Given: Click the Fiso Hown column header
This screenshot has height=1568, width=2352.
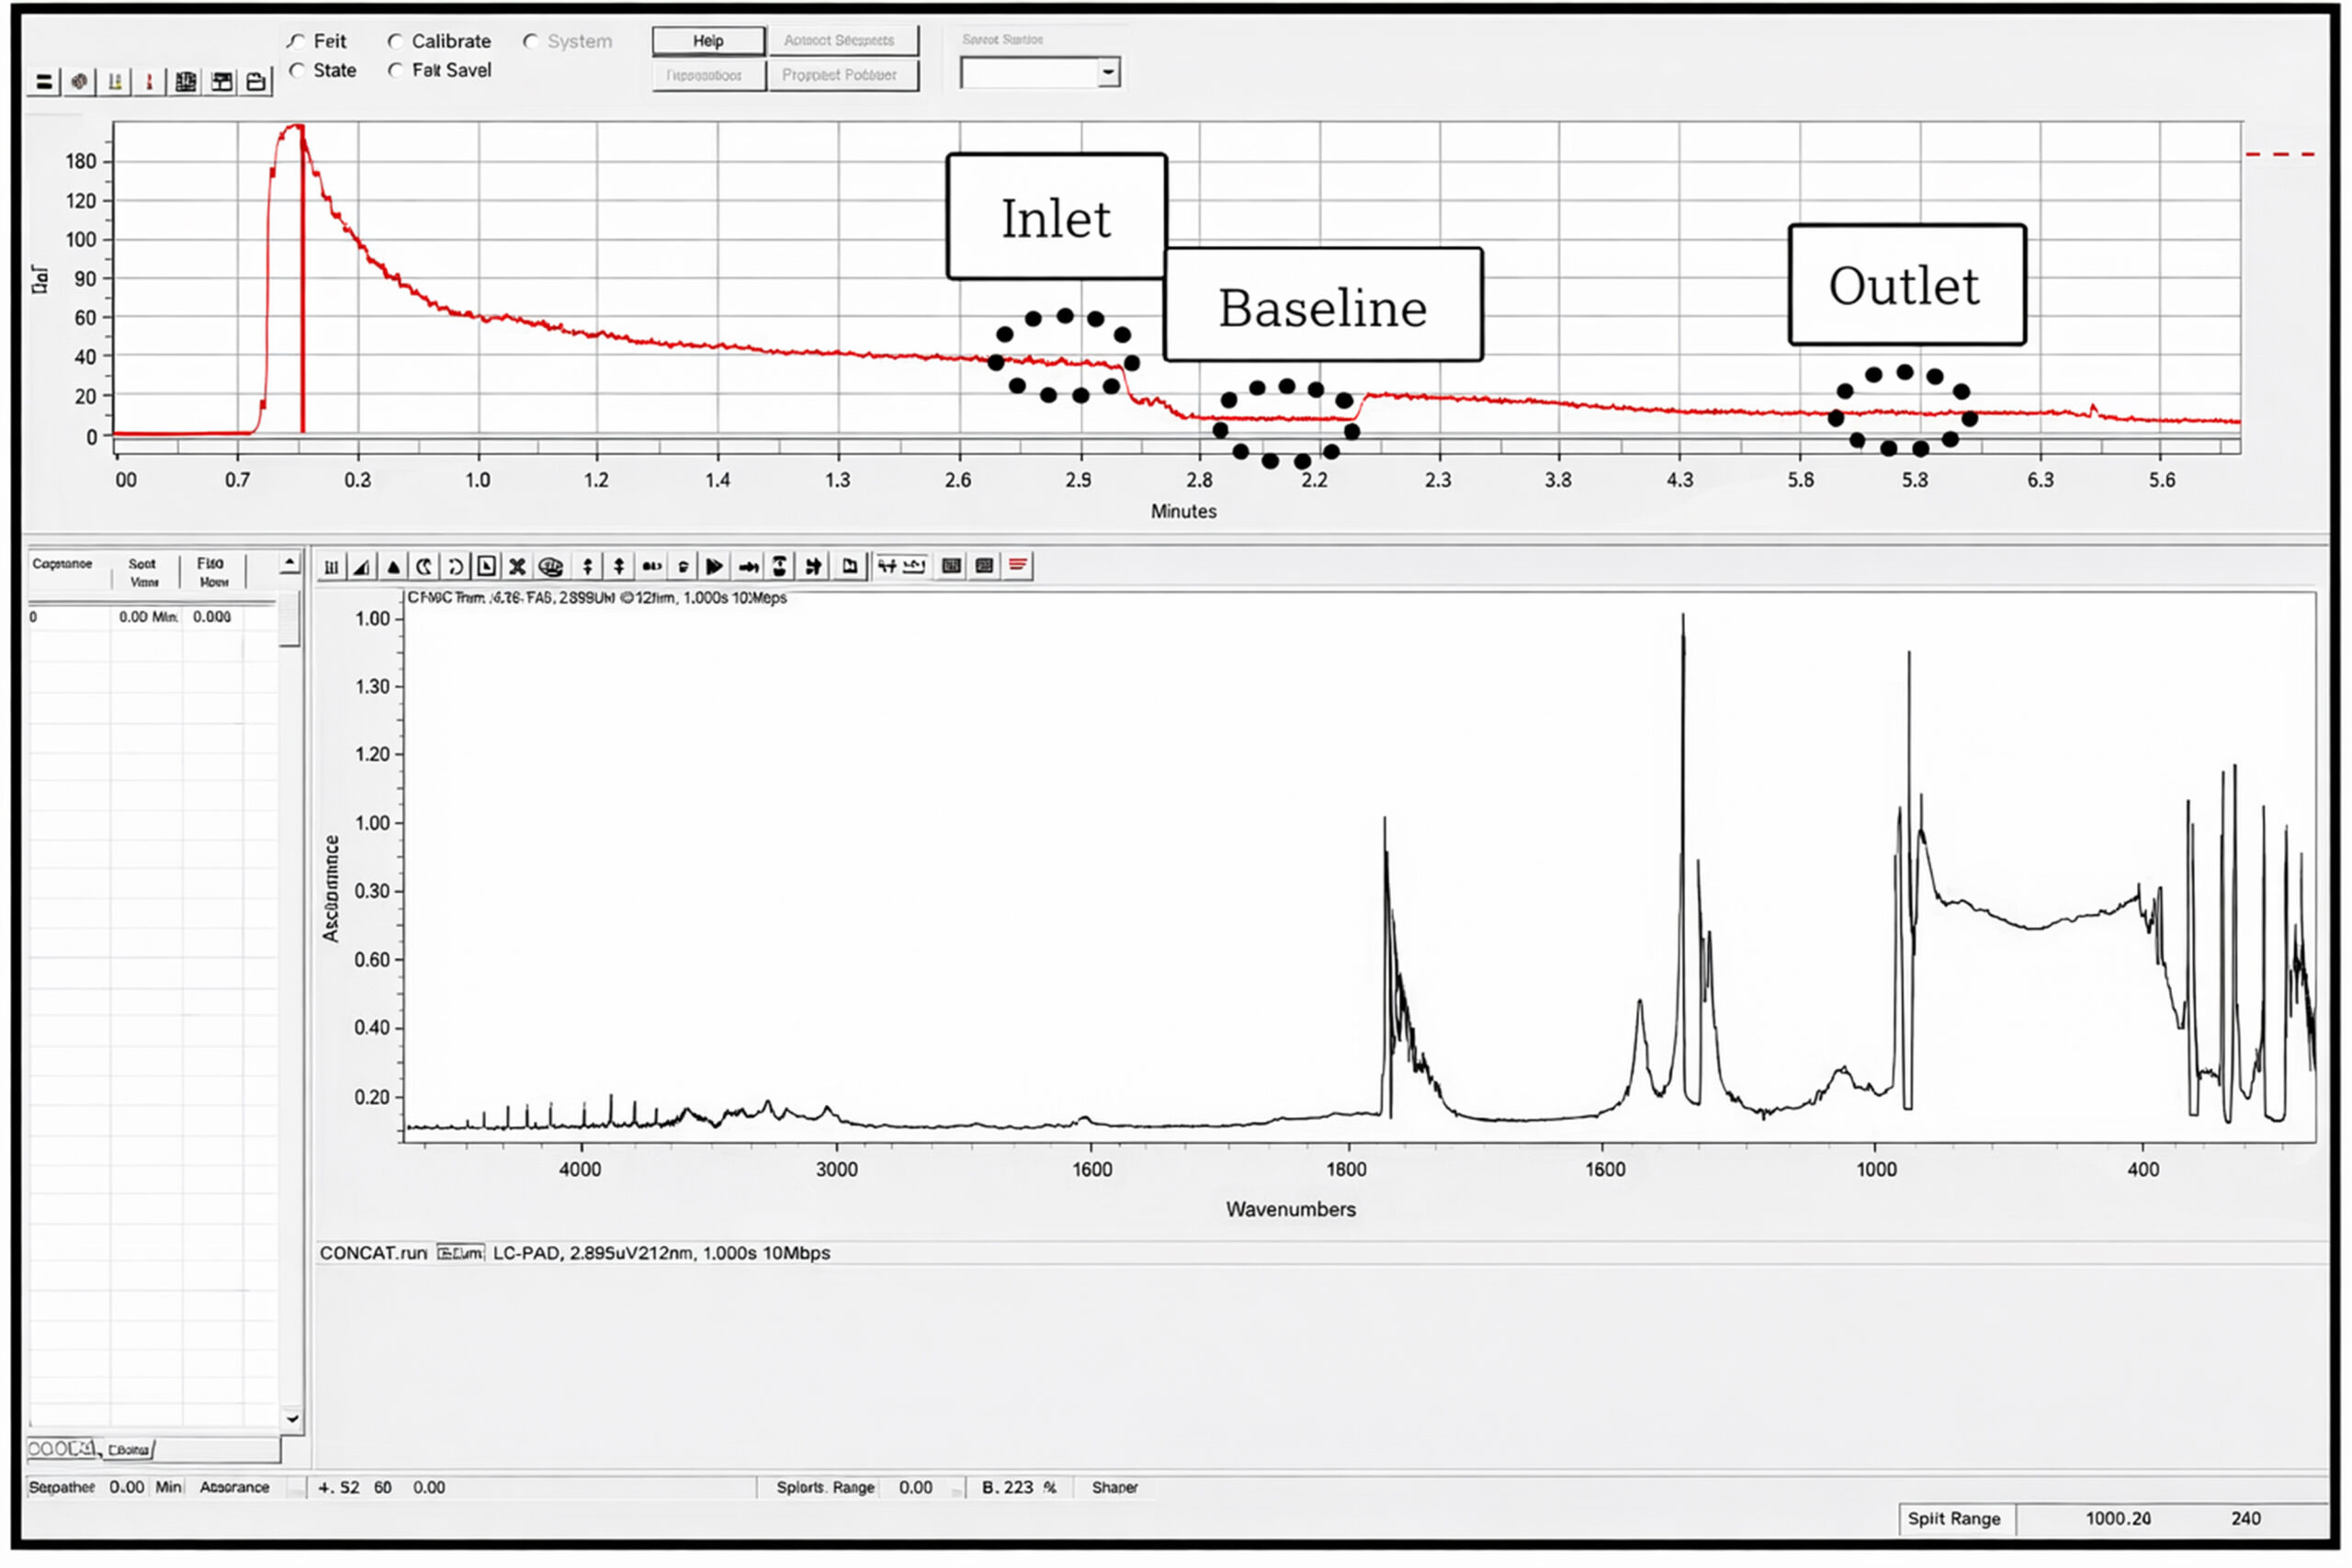Looking at the screenshot, I should (213, 573).
